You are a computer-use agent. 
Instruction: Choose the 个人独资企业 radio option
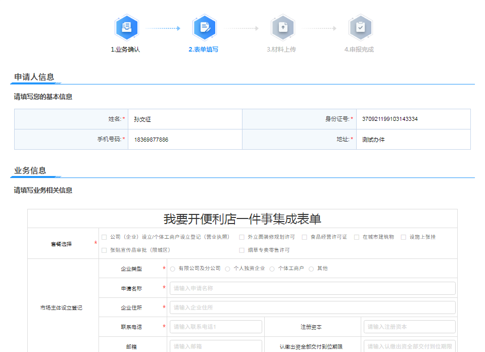point(228,269)
